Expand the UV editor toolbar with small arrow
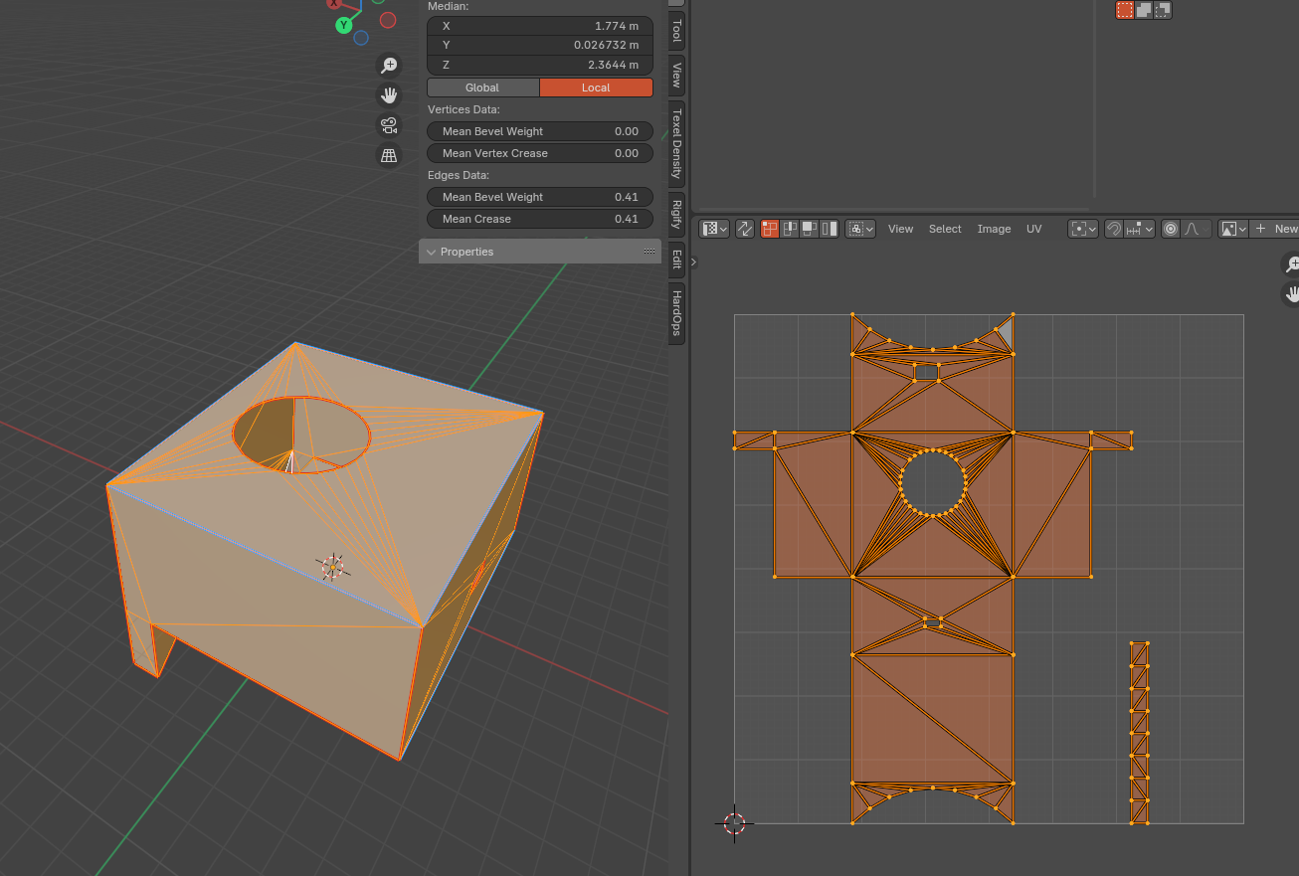1299x876 pixels. click(x=693, y=263)
